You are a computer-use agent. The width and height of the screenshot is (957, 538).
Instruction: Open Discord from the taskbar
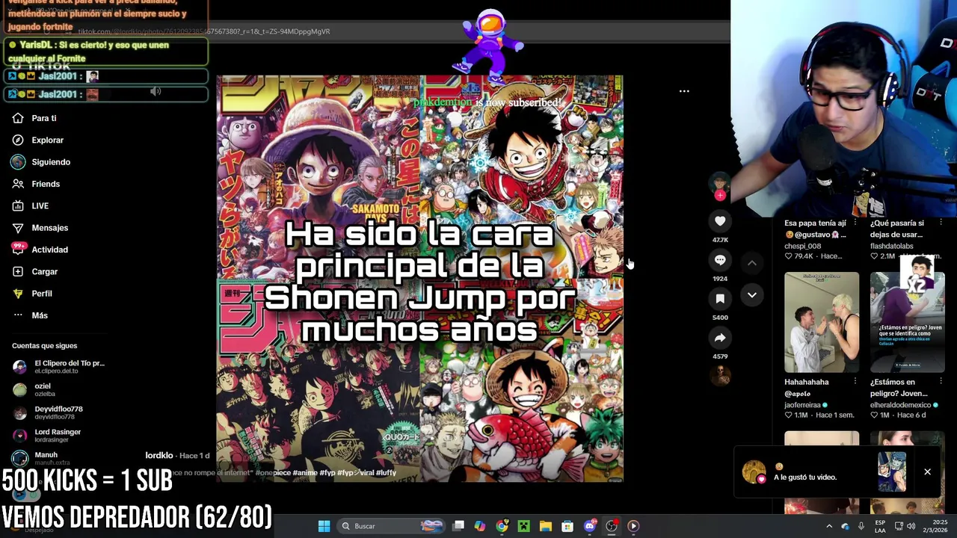click(x=589, y=526)
